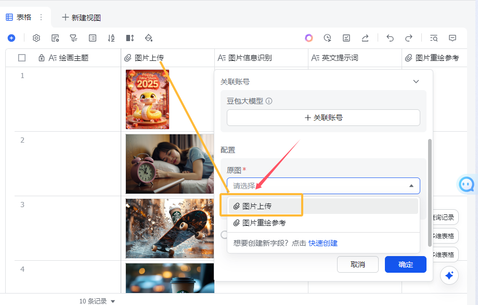Image resolution: width=478 pixels, height=305 pixels.
Task: Click 新建视图 to add a view
Action: point(81,18)
